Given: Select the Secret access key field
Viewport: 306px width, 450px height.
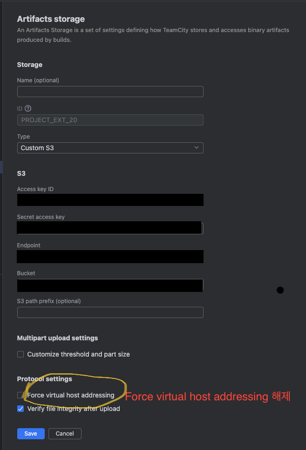Looking at the screenshot, I should [x=110, y=228].
